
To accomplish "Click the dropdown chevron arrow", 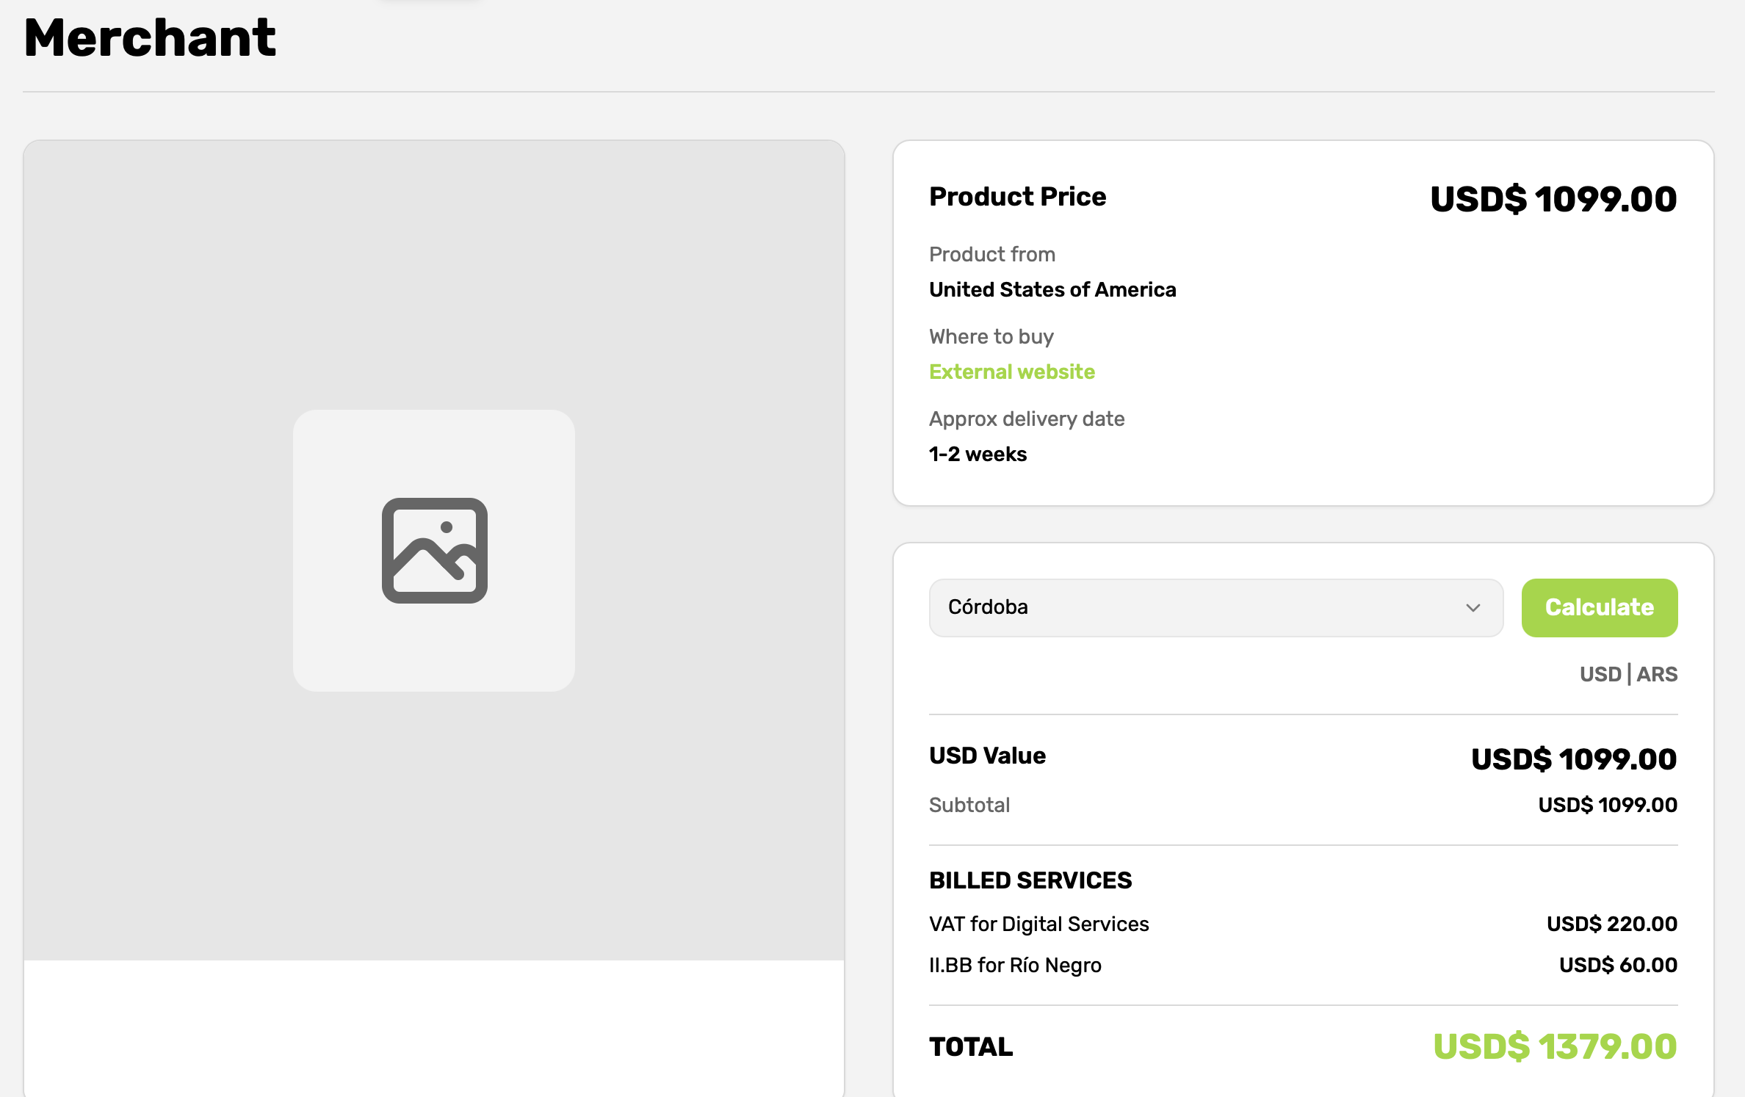I will (x=1473, y=608).
